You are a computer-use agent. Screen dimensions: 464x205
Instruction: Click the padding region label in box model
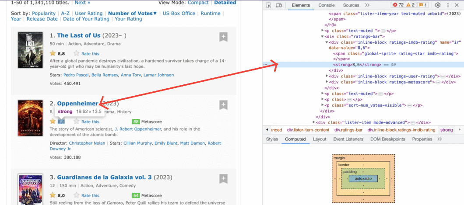point(350,172)
